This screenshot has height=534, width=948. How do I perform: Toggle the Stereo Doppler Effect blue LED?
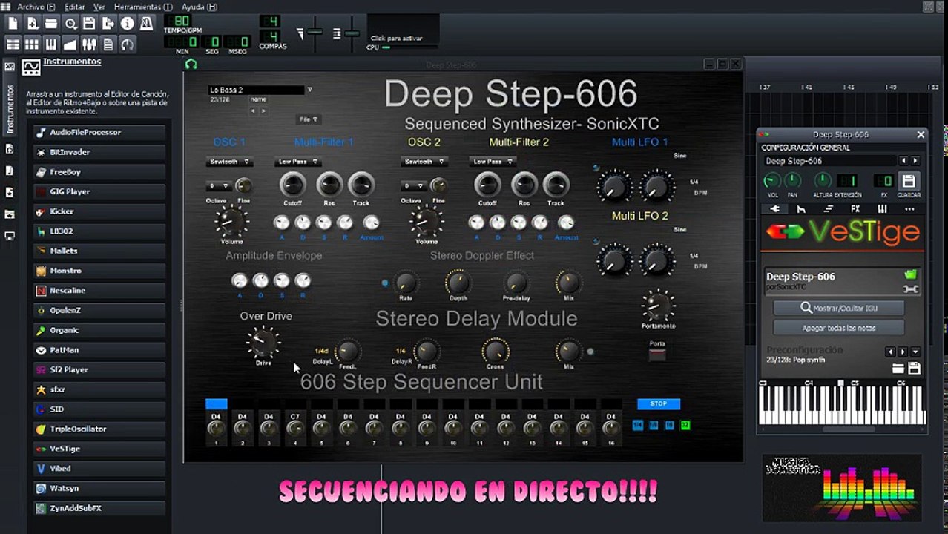384,283
